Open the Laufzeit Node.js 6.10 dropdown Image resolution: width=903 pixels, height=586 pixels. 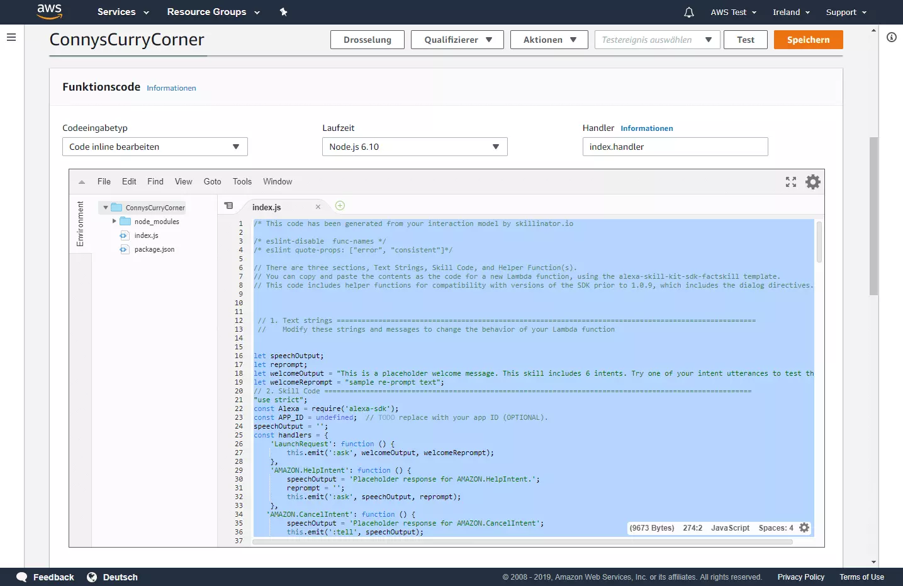[x=414, y=147]
